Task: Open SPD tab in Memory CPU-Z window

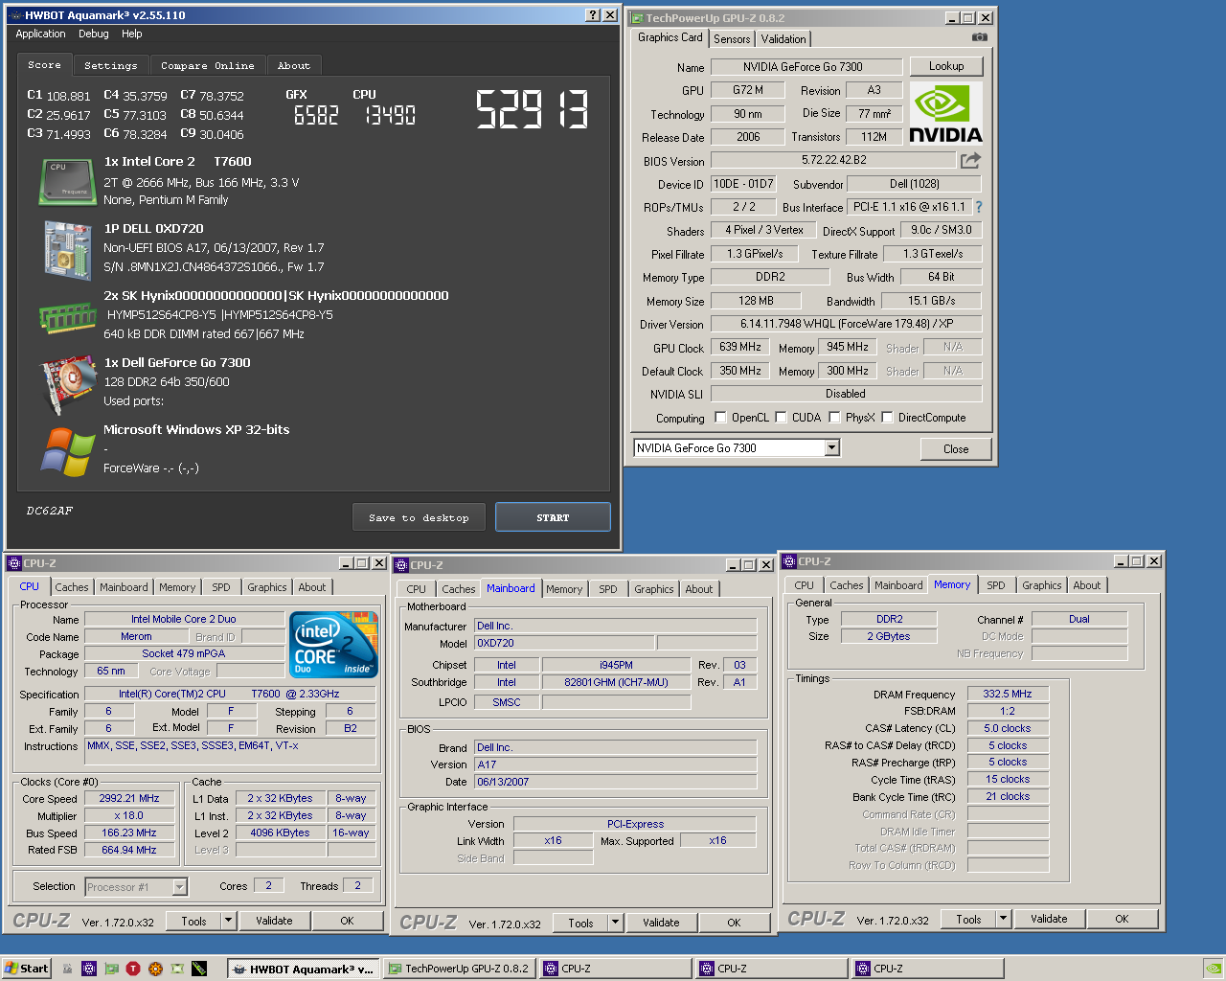Action: (996, 585)
